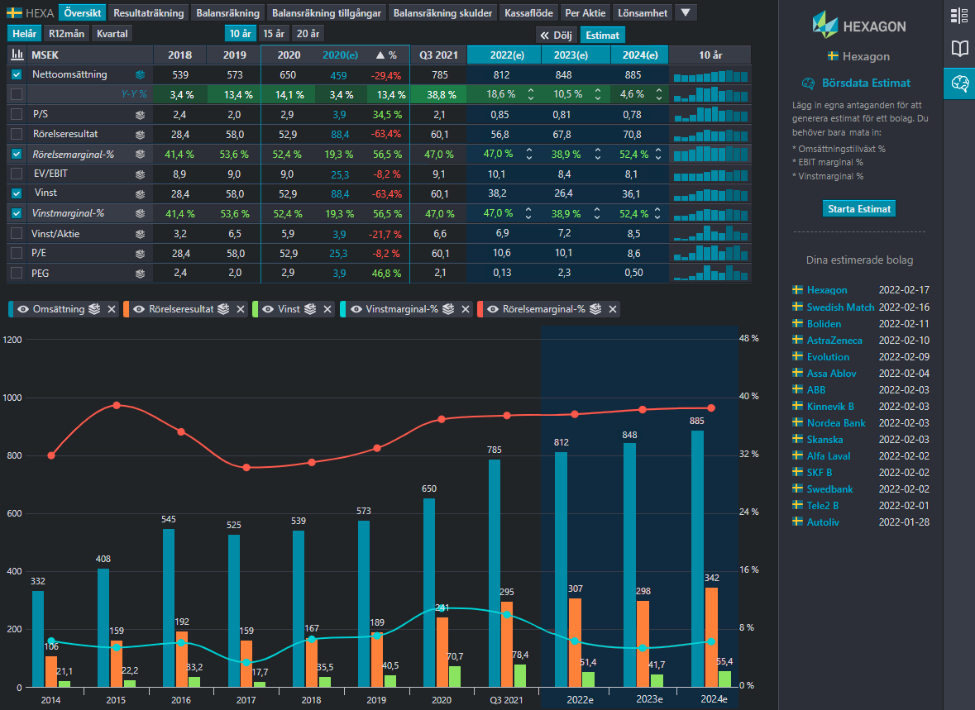The width and height of the screenshot is (975, 710).
Task: Select the Kvartal period tab
Action: tap(112, 34)
